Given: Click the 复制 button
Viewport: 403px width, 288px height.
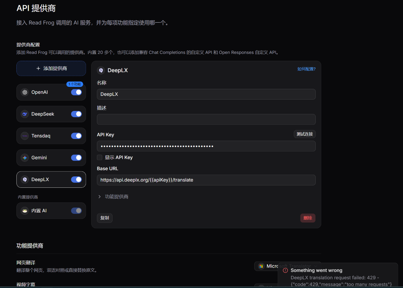Looking at the screenshot, I should (105, 218).
